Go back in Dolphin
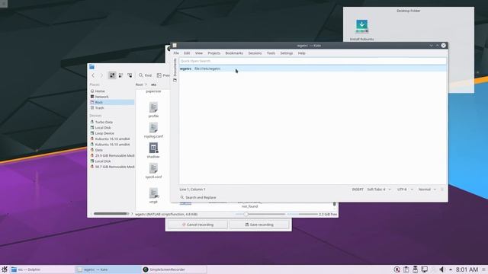The height and width of the screenshot is (274, 488). pyautogui.click(x=93, y=75)
